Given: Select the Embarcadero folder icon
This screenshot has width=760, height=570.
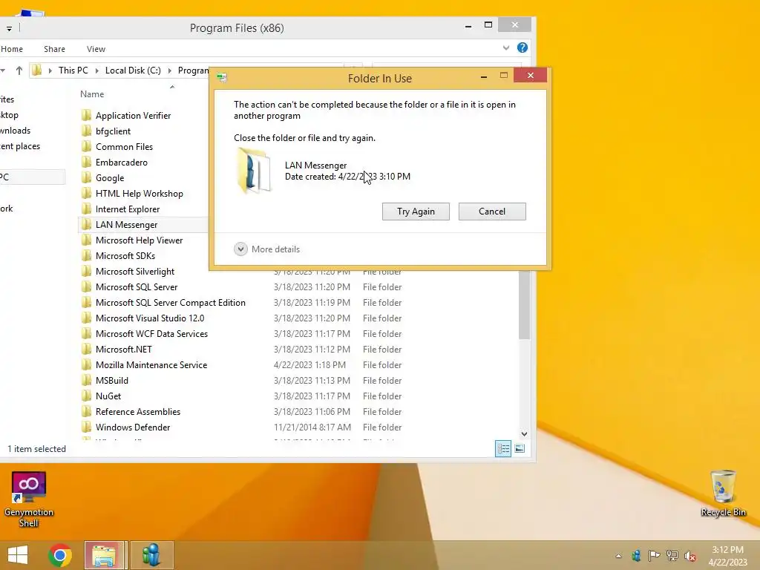Looking at the screenshot, I should 86,162.
